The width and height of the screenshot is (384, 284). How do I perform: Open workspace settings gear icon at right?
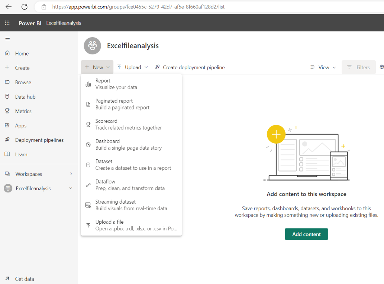coord(381,67)
